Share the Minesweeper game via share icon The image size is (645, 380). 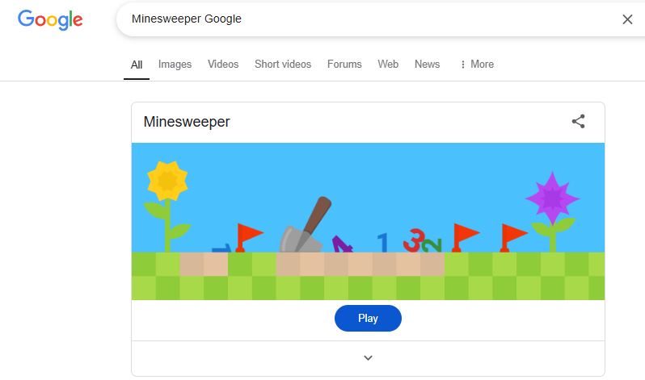coord(578,122)
